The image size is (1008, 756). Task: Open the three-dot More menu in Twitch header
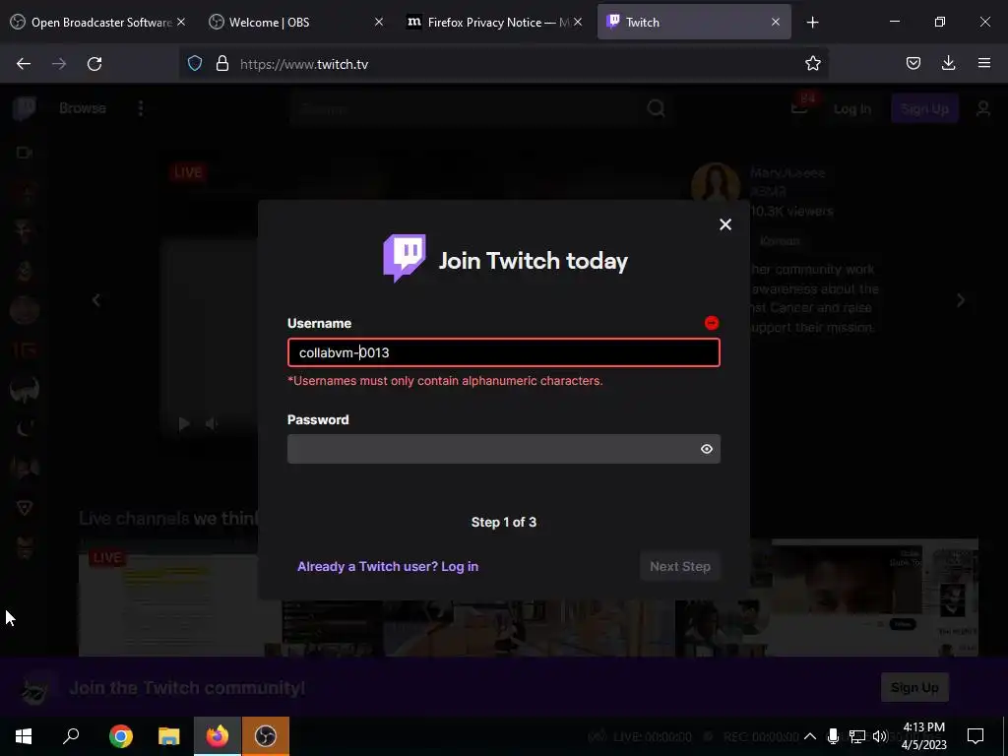141,108
